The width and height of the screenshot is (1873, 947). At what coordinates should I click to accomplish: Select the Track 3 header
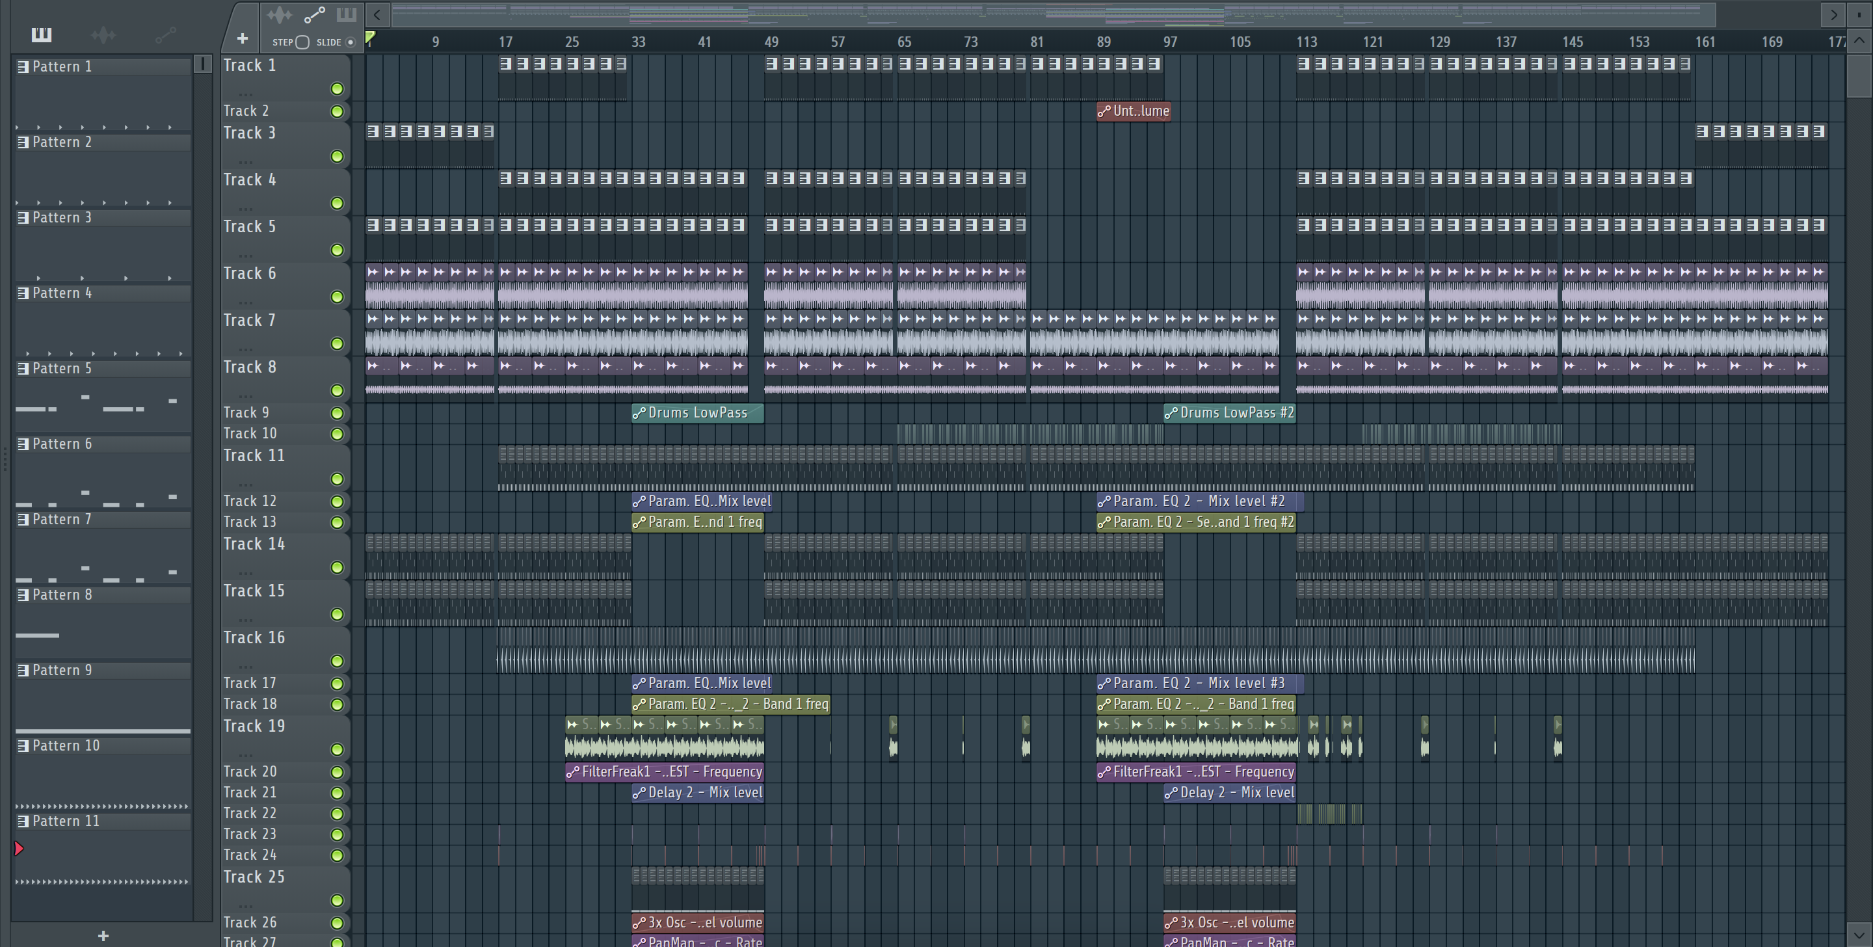coord(285,145)
